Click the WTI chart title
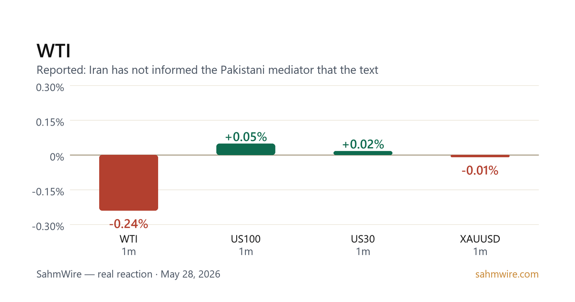 tap(54, 51)
